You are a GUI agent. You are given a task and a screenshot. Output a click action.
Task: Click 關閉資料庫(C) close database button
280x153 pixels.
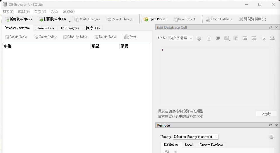[x=253, y=19]
